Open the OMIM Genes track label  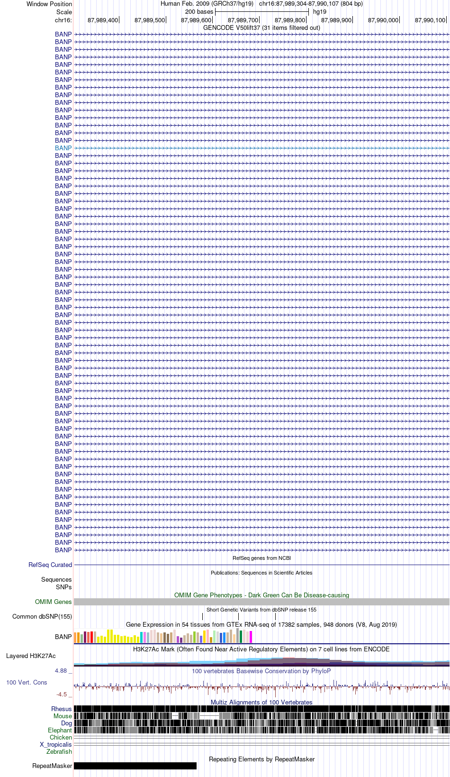54,602
